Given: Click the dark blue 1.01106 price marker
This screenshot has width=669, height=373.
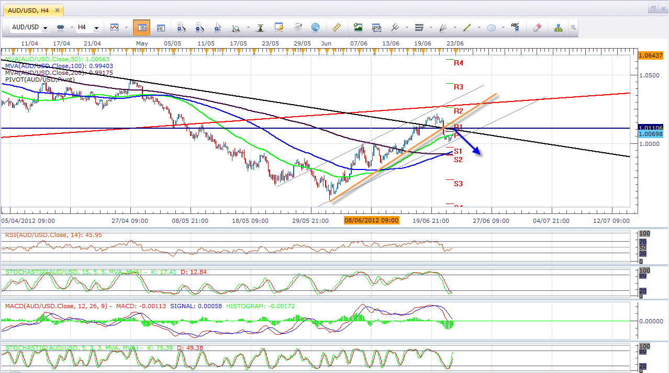Looking at the screenshot, I should 650,128.
